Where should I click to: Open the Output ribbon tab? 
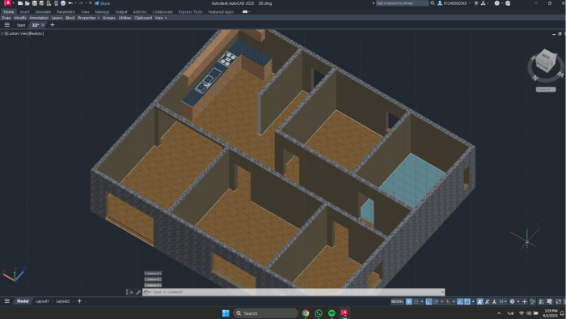(121, 12)
